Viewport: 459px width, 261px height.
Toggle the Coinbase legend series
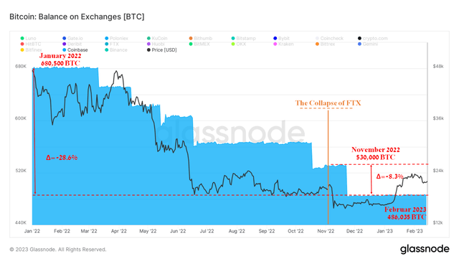75,50
